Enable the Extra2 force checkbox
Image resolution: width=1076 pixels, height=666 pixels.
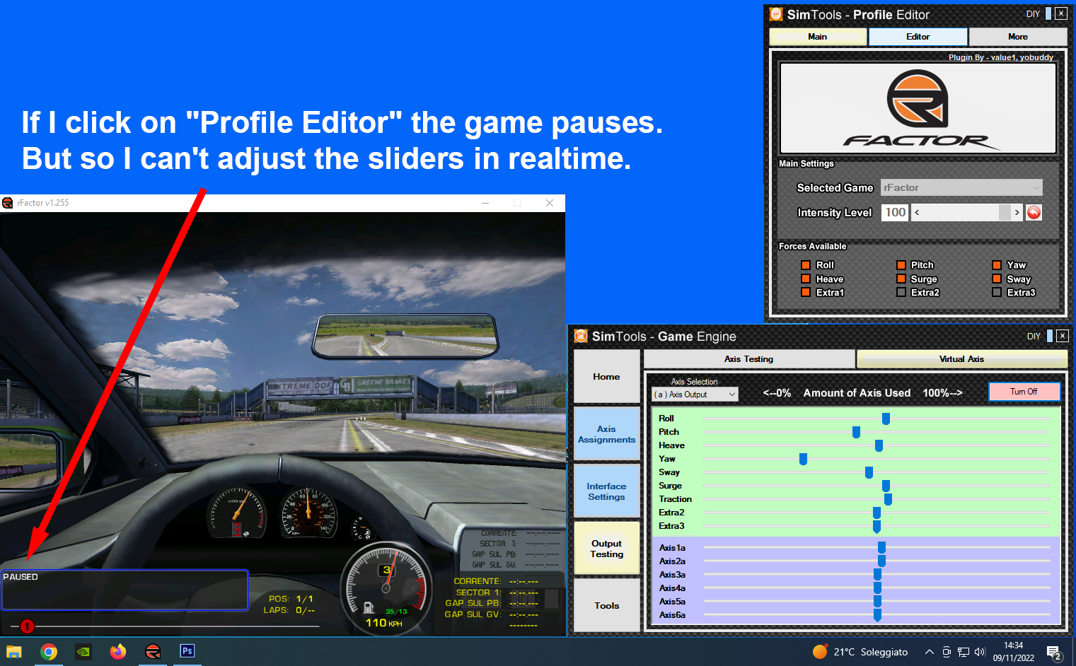[x=901, y=292]
